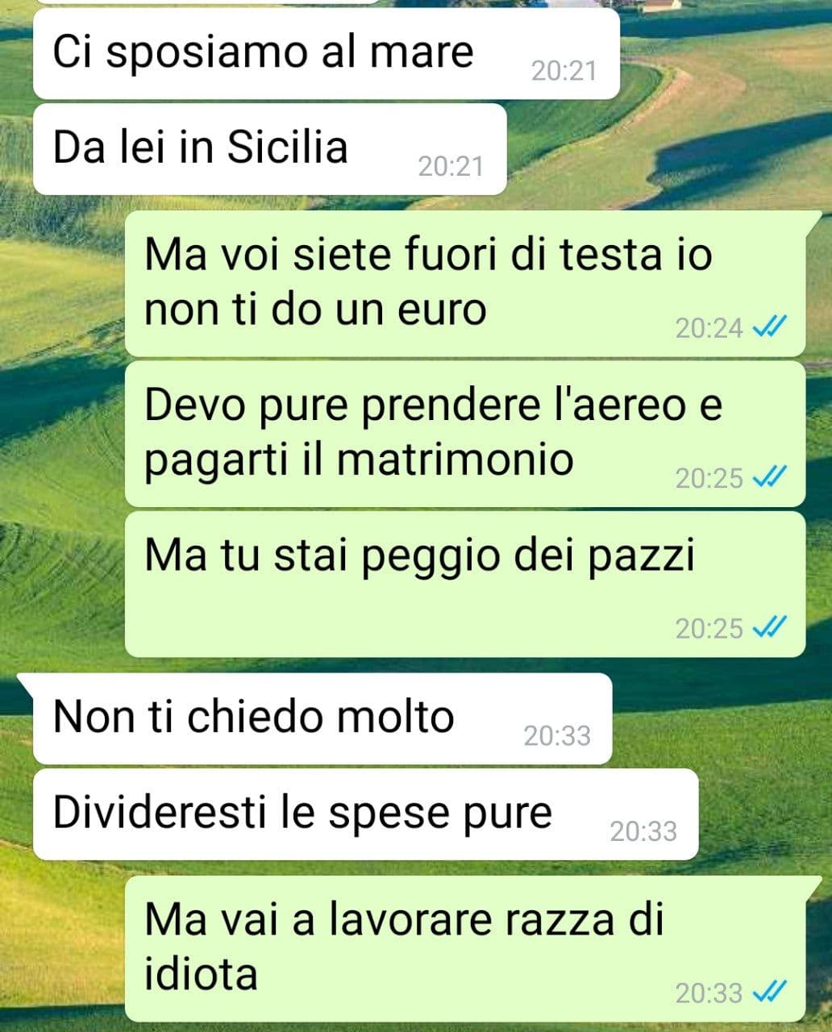Click the blue ticks on 'peggio dei pazzi'
This screenshot has height=1032, width=832.
(x=768, y=627)
